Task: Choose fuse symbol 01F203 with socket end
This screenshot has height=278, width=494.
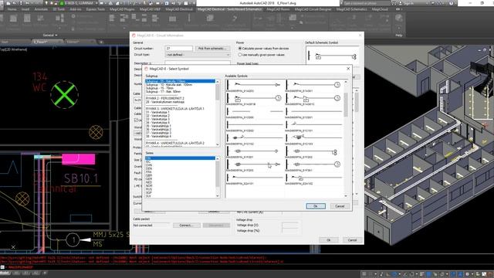Action: [x=255, y=165]
